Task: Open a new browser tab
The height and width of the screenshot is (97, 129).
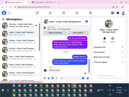Action: [59, 2]
